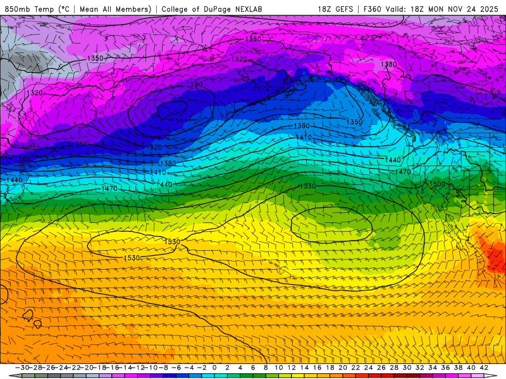This screenshot has height=379, width=506.
Task: Click the '1290' contour label
Action: [195, 85]
